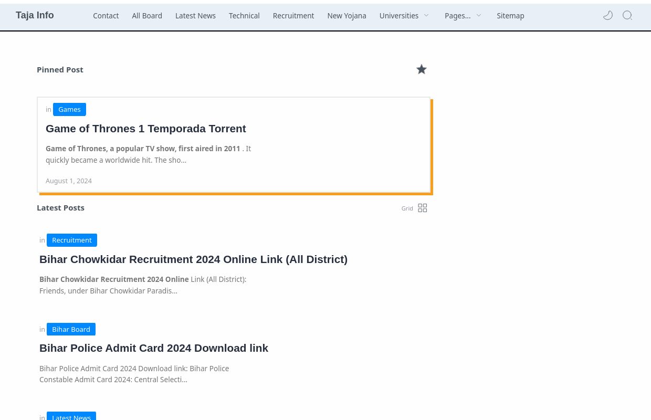The height and width of the screenshot is (420, 651).
Task: Open Bihar Chowkidar Recruitment 2024 post title
Action: [x=193, y=259]
